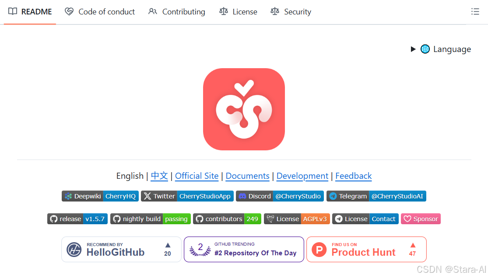Click the globe icon beside Language
The width and height of the screenshot is (488, 278).
coord(425,49)
